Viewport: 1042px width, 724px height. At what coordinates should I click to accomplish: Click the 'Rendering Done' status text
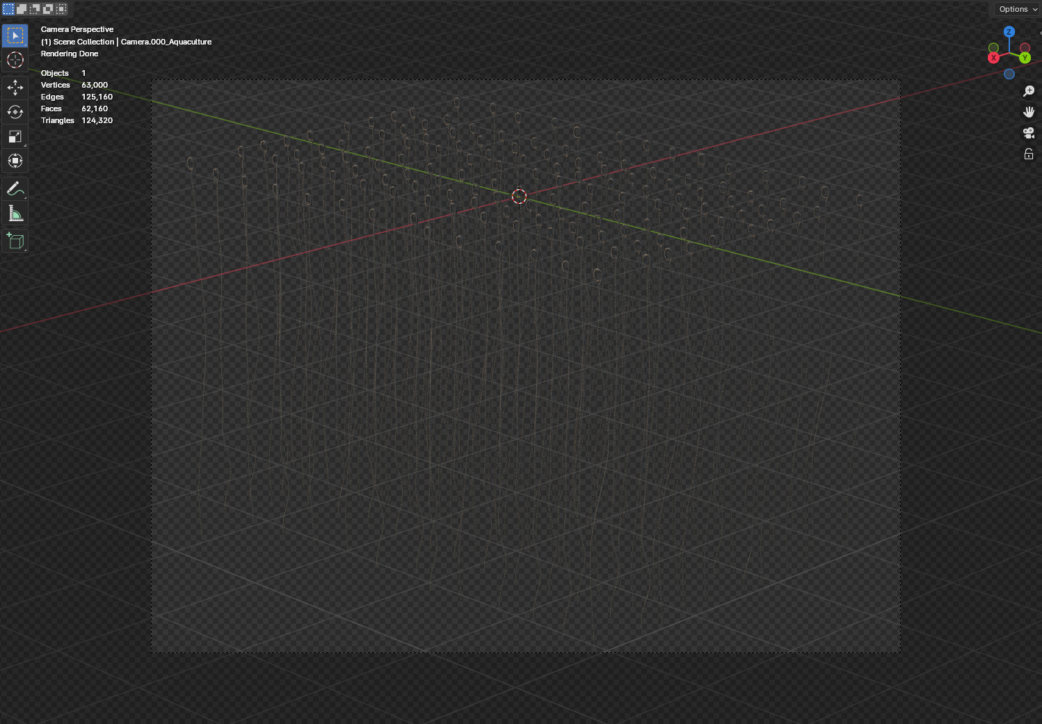70,54
